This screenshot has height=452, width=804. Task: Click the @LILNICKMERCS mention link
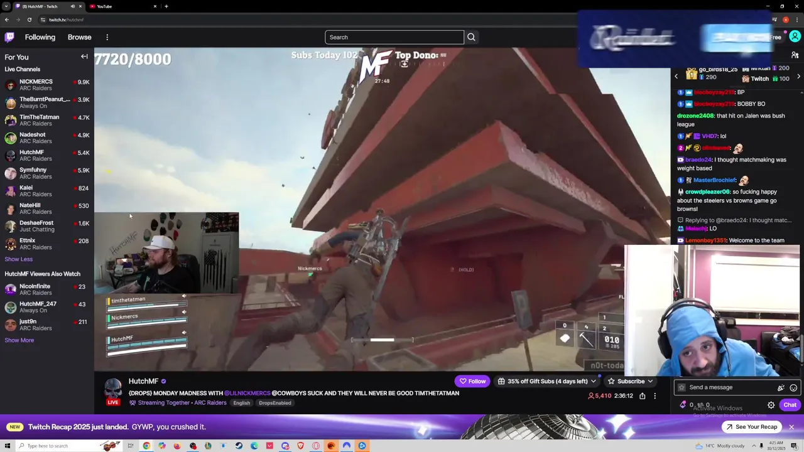click(247, 393)
